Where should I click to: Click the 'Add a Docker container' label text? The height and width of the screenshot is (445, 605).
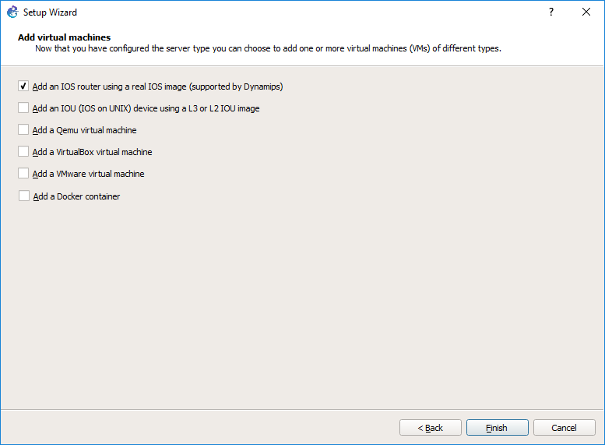76,196
